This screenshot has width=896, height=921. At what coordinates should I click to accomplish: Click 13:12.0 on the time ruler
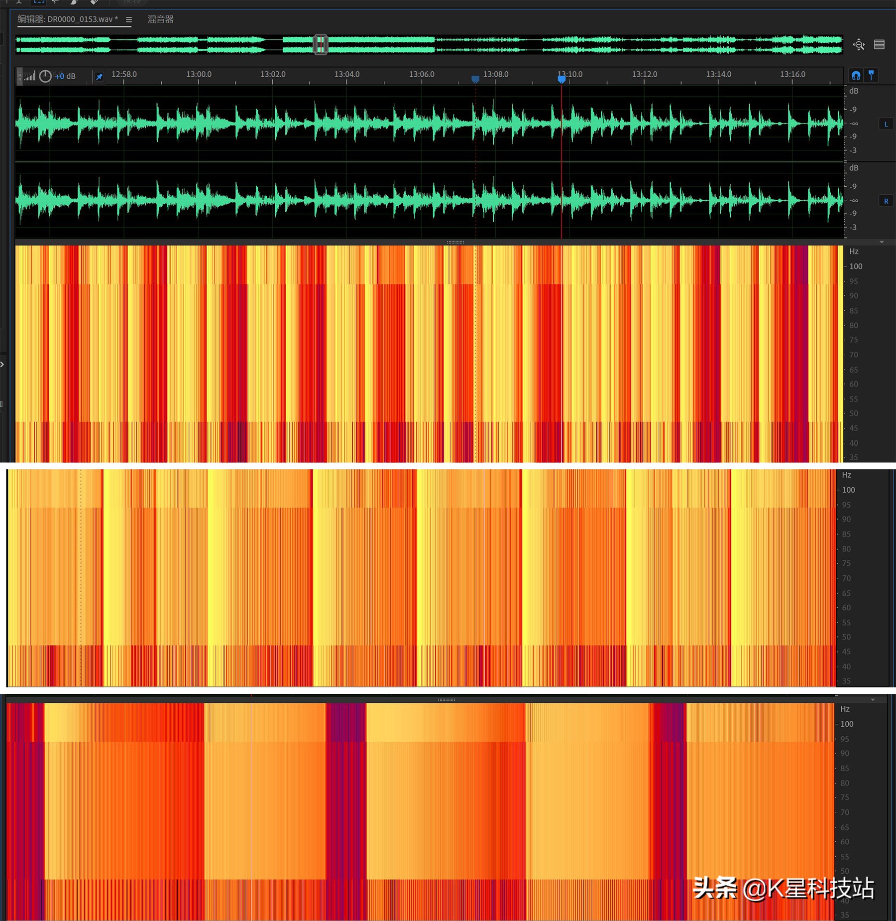pos(645,74)
